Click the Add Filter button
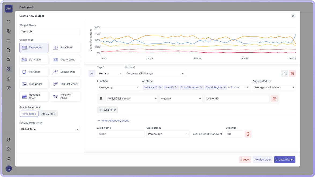 click(108, 110)
